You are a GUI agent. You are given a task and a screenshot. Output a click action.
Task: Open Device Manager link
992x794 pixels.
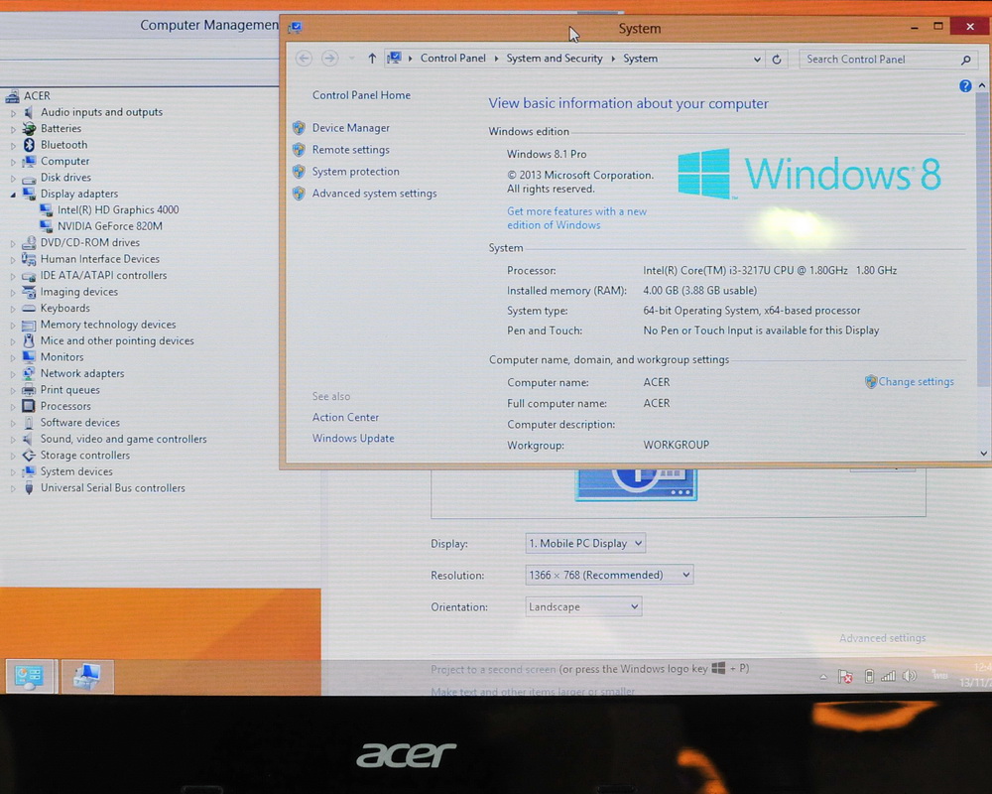point(350,128)
